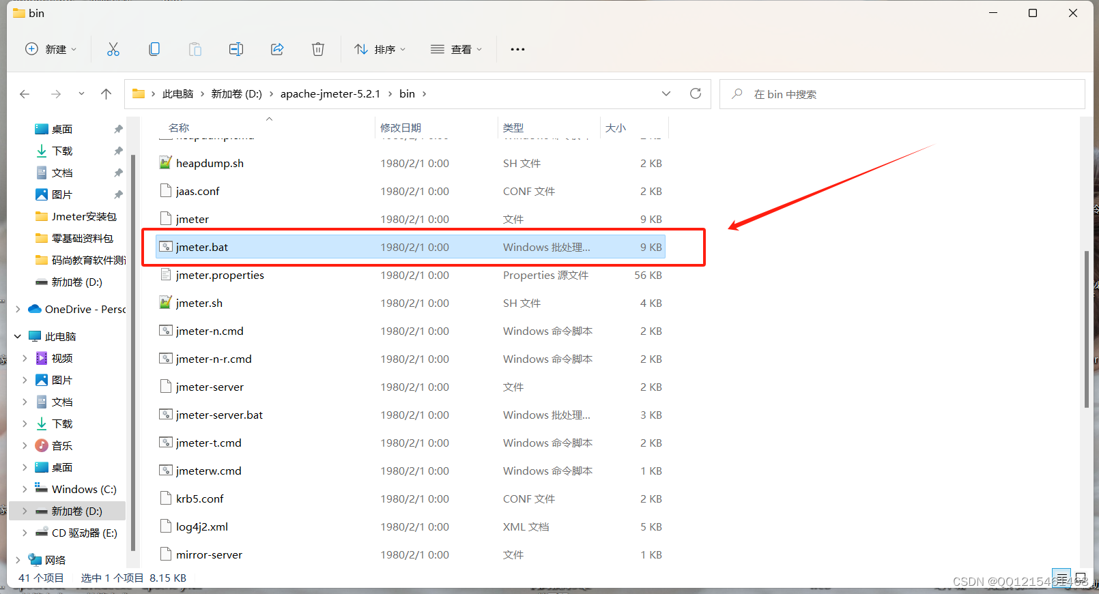This screenshot has width=1099, height=594.
Task: Expand the 视频 tree node
Action: click(25, 358)
